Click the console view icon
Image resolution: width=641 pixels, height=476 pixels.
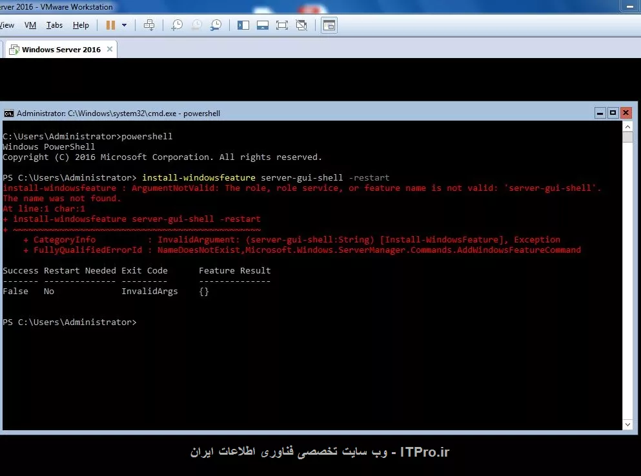[329, 25]
